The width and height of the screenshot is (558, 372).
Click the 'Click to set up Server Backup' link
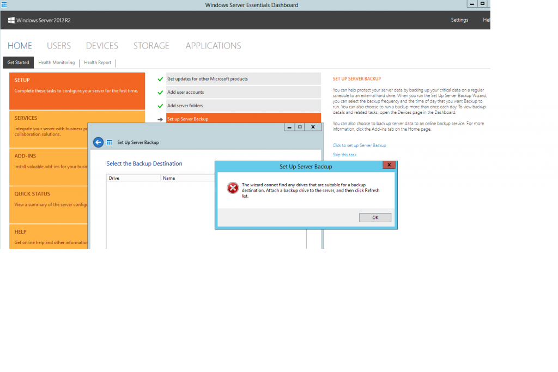point(359,145)
